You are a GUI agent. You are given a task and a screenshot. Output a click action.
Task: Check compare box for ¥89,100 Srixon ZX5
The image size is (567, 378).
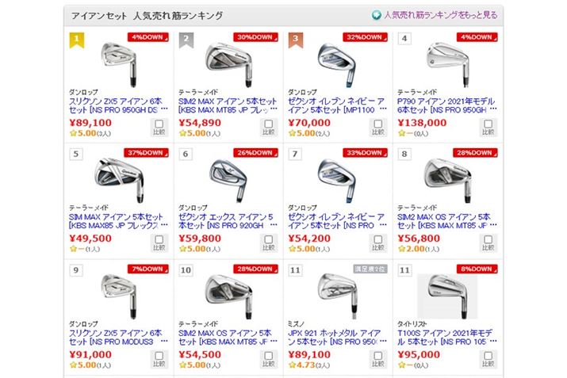159,124
